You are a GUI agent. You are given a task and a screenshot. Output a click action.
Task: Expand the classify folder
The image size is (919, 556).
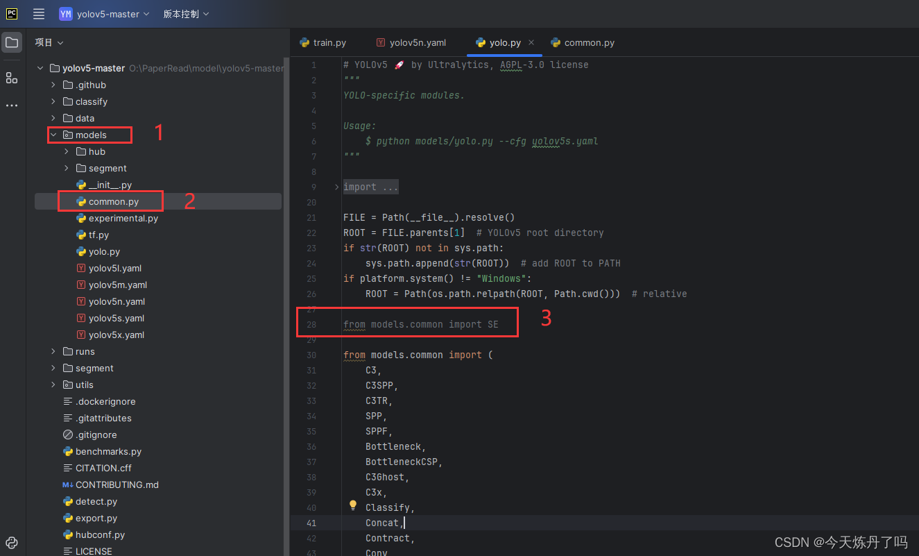pyautogui.click(x=53, y=101)
